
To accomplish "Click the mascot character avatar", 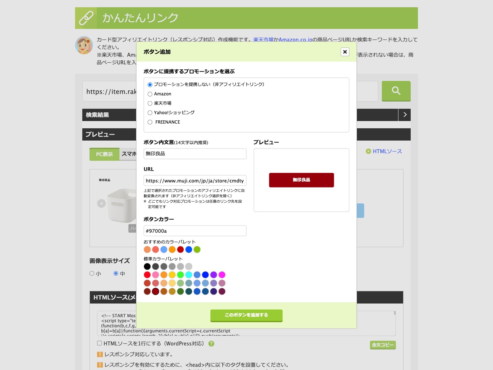I will tap(84, 45).
